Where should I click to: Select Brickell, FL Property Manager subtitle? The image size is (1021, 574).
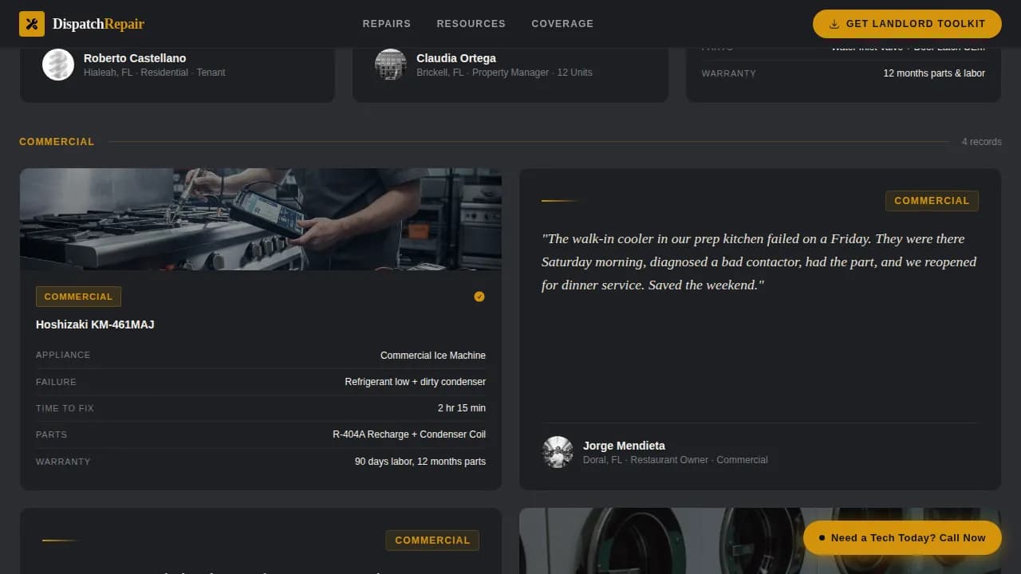504,73
